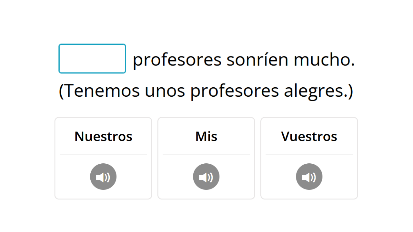Choose Vuestros as the answer

[x=309, y=136]
